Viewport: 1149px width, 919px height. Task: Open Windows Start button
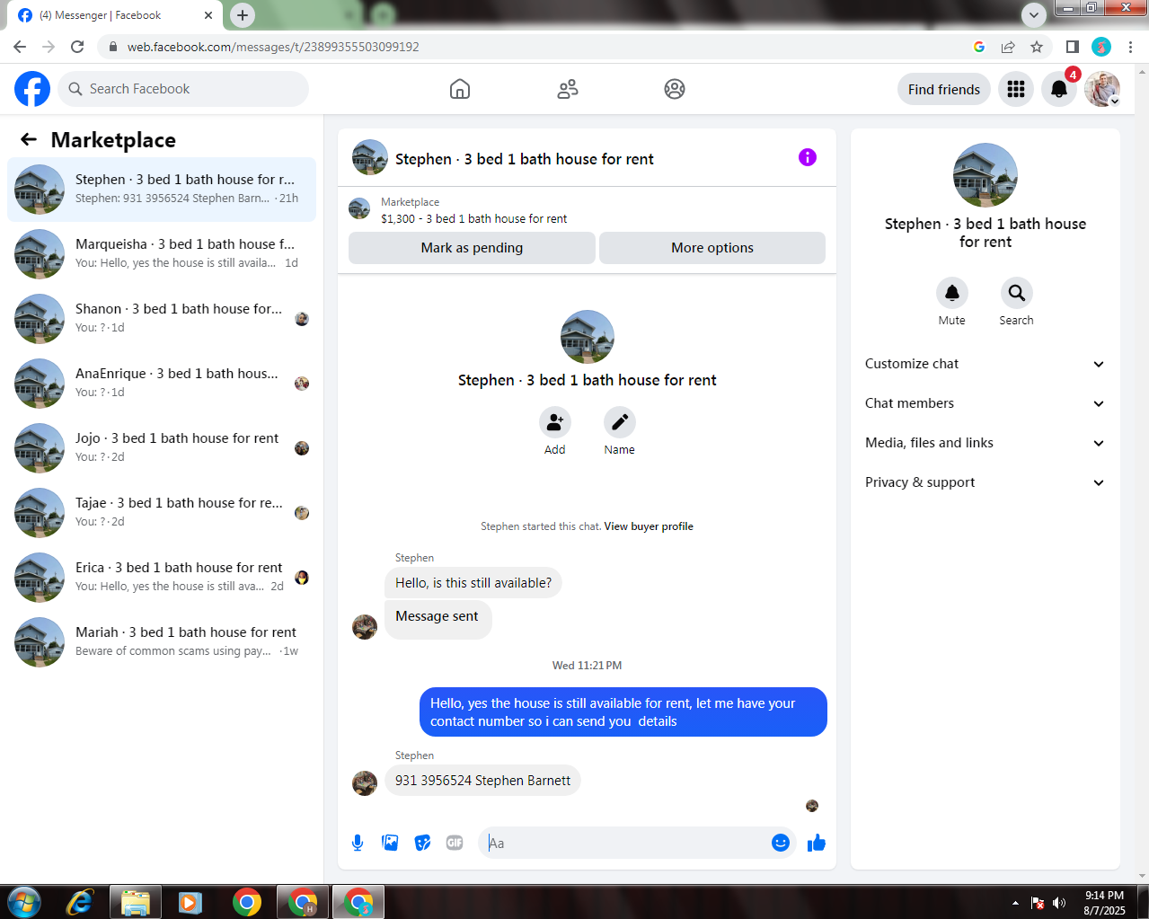tap(23, 902)
